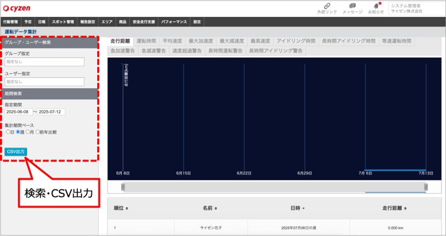Click the 2025年07月06日の週 cell
This screenshot has height=236, width=446.
click(x=299, y=228)
